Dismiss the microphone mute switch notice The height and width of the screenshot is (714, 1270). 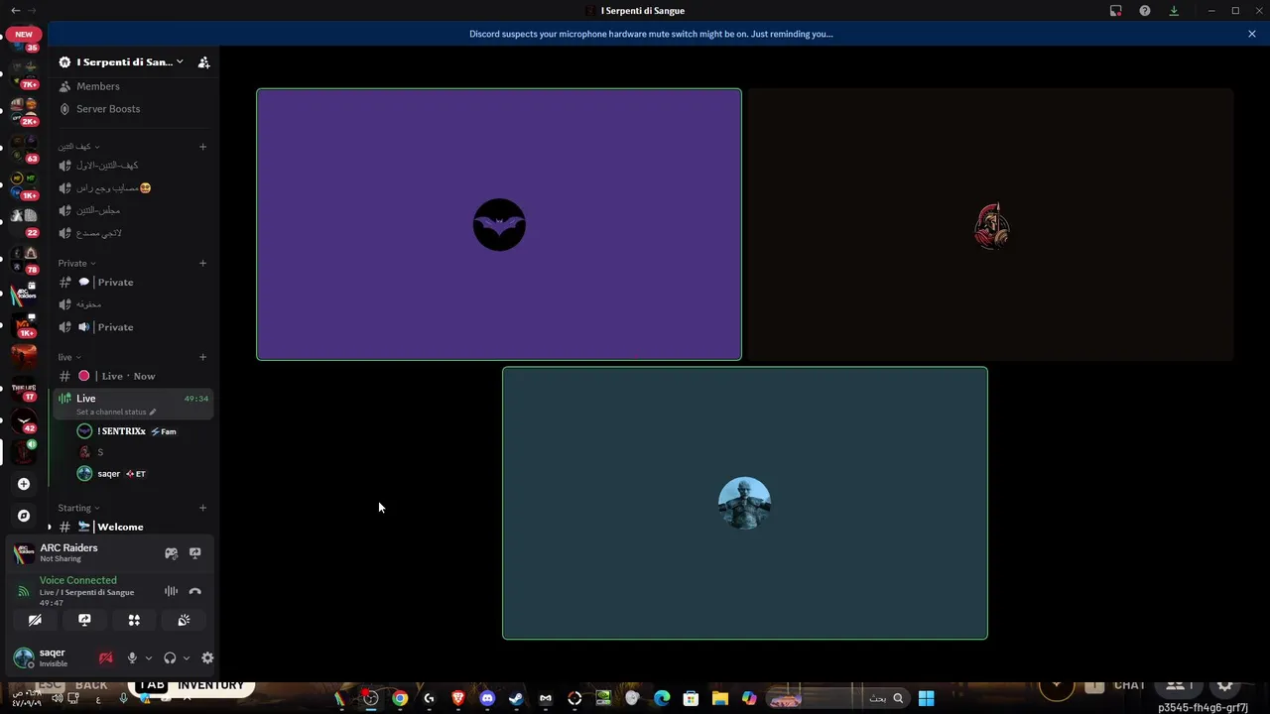1252,34
